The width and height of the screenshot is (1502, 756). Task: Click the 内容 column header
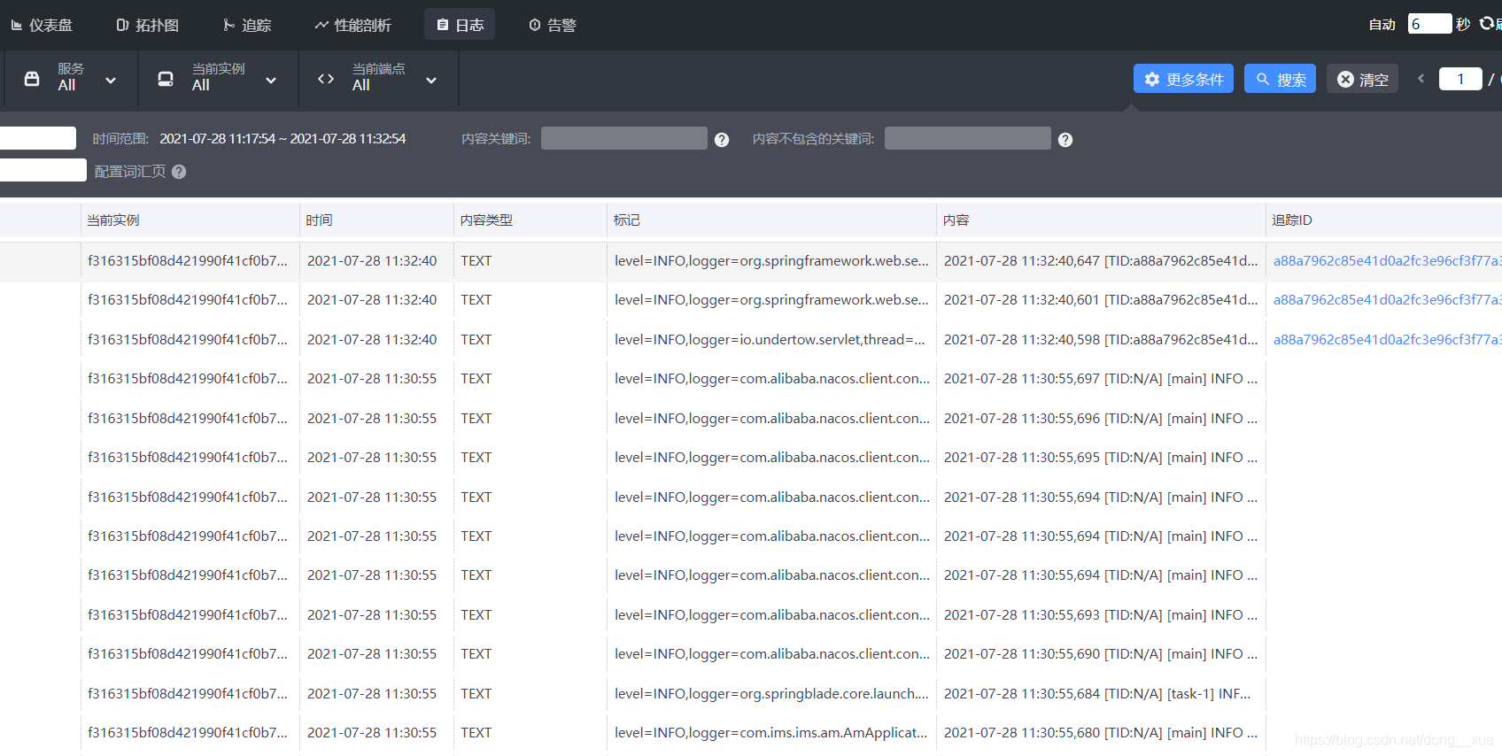tap(956, 220)
